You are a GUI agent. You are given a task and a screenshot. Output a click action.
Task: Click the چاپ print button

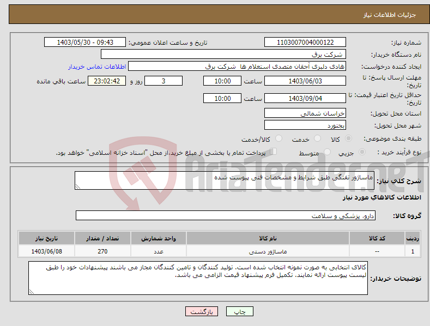[240, 311]
